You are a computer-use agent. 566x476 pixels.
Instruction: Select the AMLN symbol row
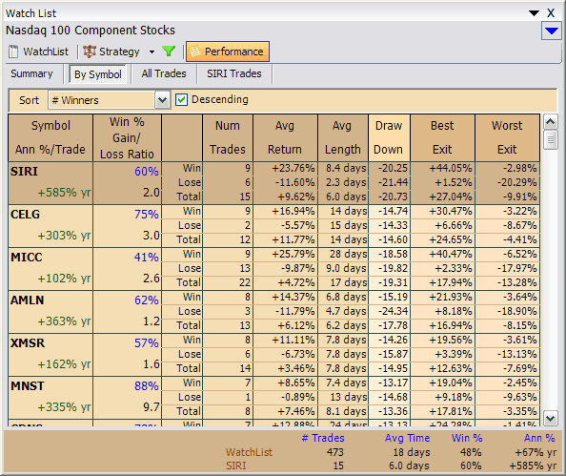[274, 312]
